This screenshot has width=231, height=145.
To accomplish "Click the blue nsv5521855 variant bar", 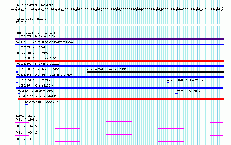I will 119,66.
